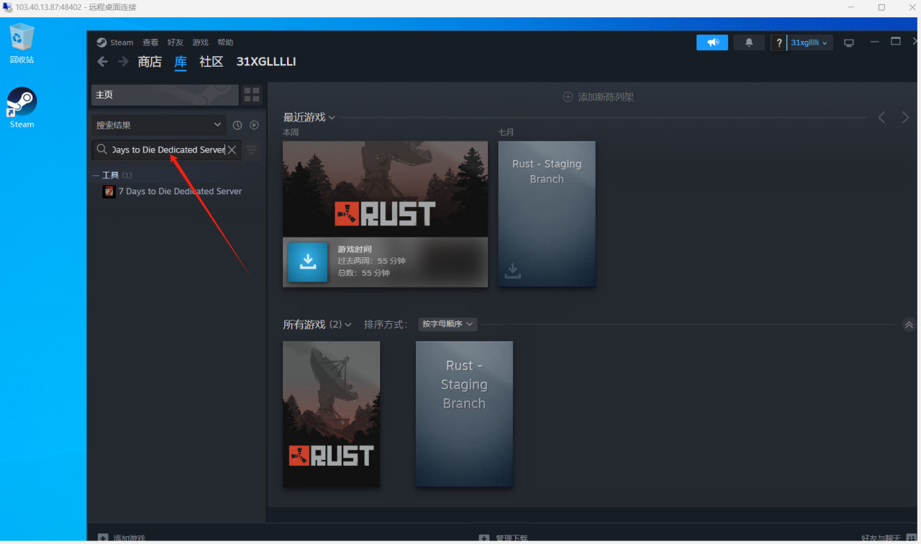
Task: Toggle the clock recent-sort icon
Action: 237,125
